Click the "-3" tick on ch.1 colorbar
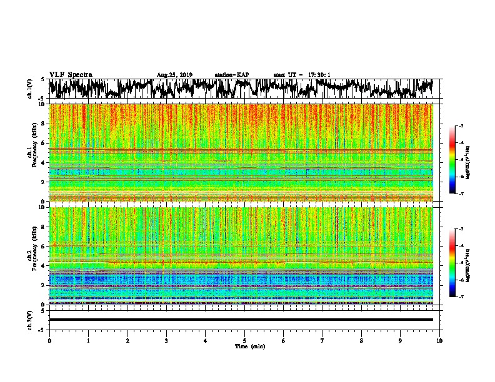This screenshot has height=382, width=495. pyautogui.click(x=461, y=125)
